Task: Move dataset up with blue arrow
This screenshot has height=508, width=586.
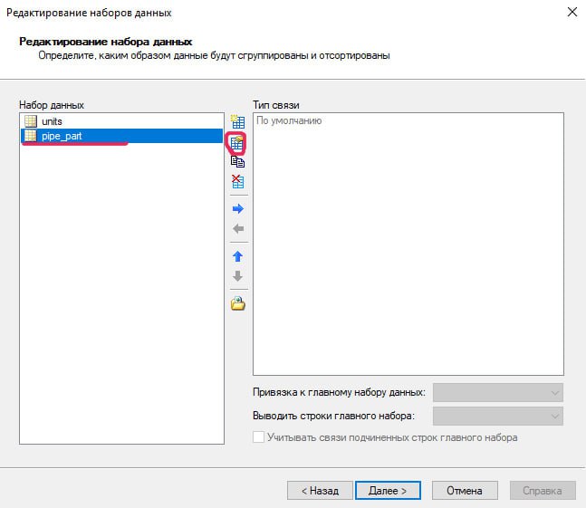Action: coord(238,256)
